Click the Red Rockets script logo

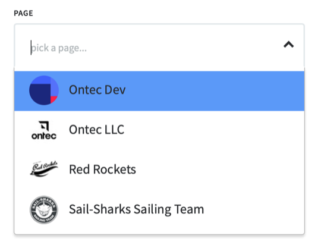coord(44,170)
